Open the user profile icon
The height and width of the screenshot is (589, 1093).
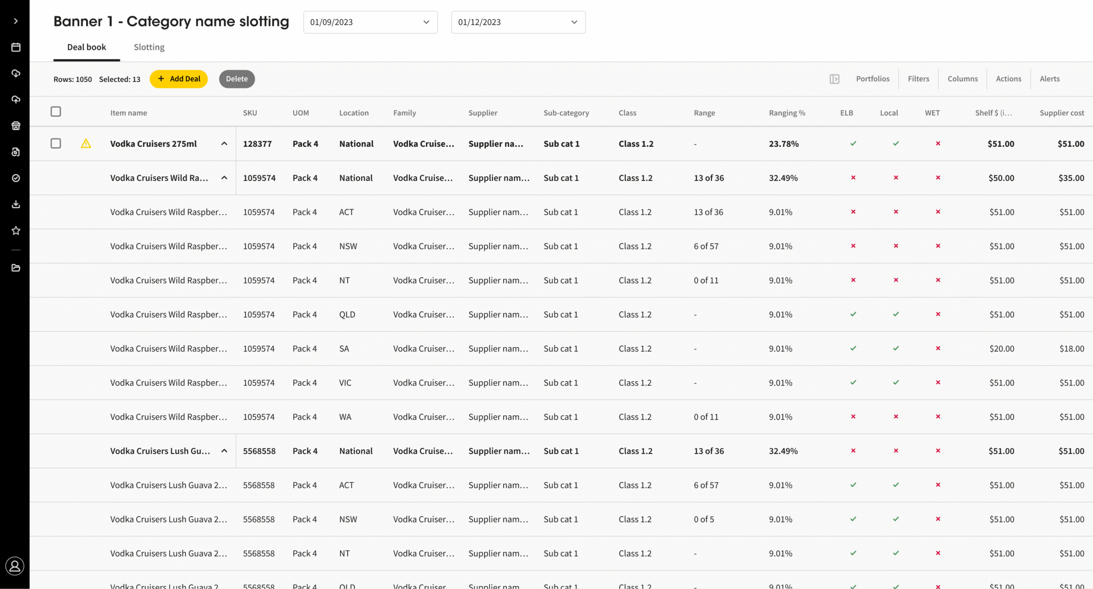coord(15,566)
